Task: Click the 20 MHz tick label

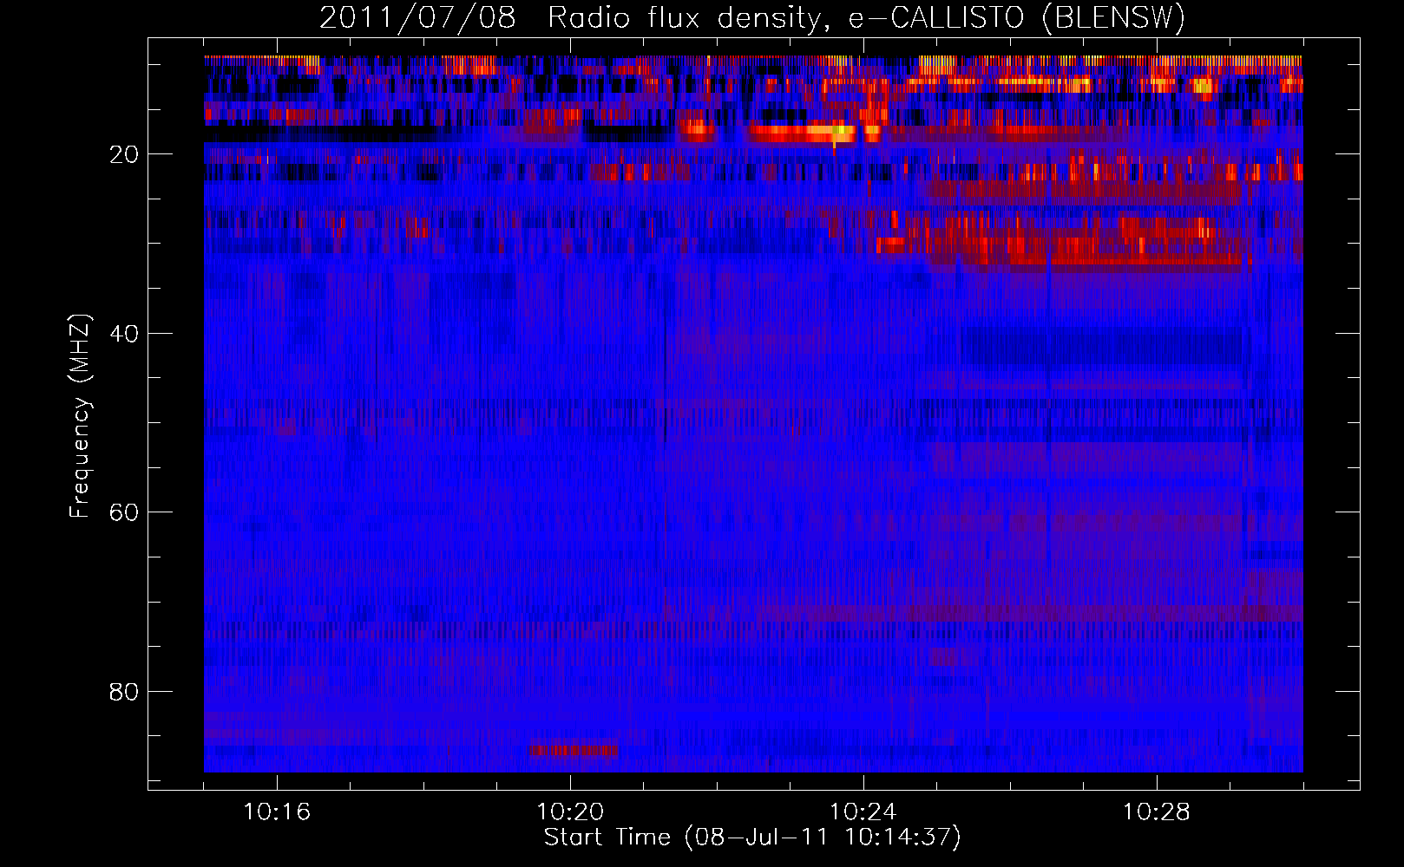Action: coord(125,154)
